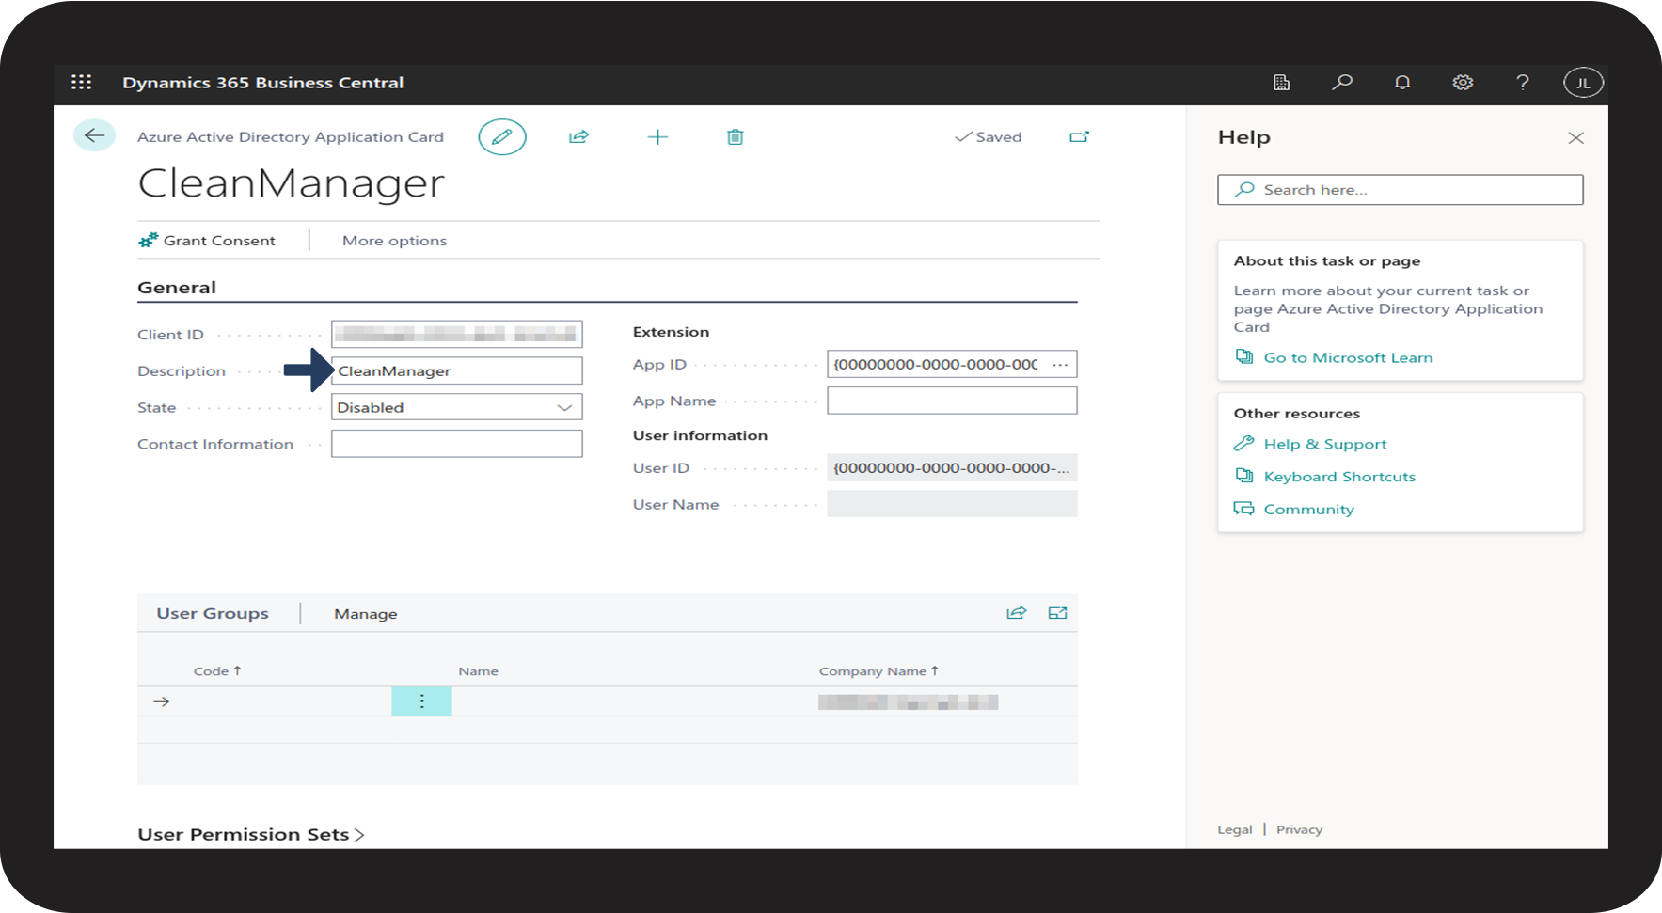Expand the User Permission Sets section

pyautogui.click(x=250, y=834)
